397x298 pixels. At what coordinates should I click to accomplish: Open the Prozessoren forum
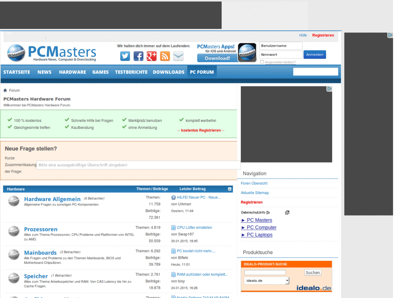[x=41, y=229]
